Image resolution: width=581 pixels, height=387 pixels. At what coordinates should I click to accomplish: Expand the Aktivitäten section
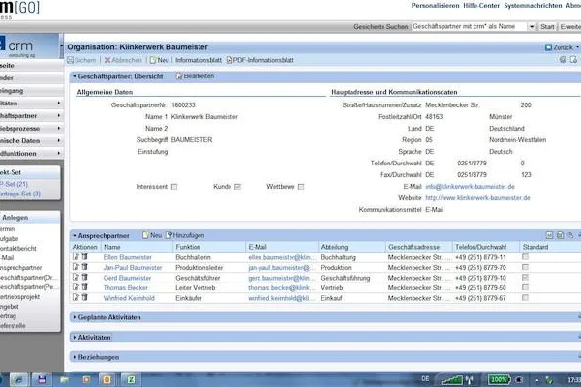point(75,338)
